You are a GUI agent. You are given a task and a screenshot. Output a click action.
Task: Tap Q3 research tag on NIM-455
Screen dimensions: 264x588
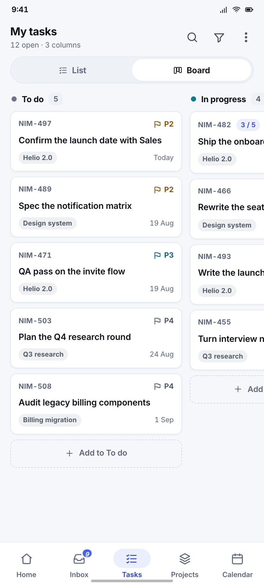point(223,356)
